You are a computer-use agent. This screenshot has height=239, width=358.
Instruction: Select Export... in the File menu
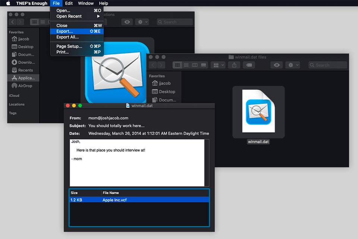[x=77, y=31]
